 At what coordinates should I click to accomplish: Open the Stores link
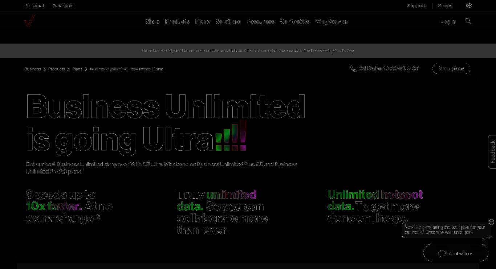pos(445,5)
